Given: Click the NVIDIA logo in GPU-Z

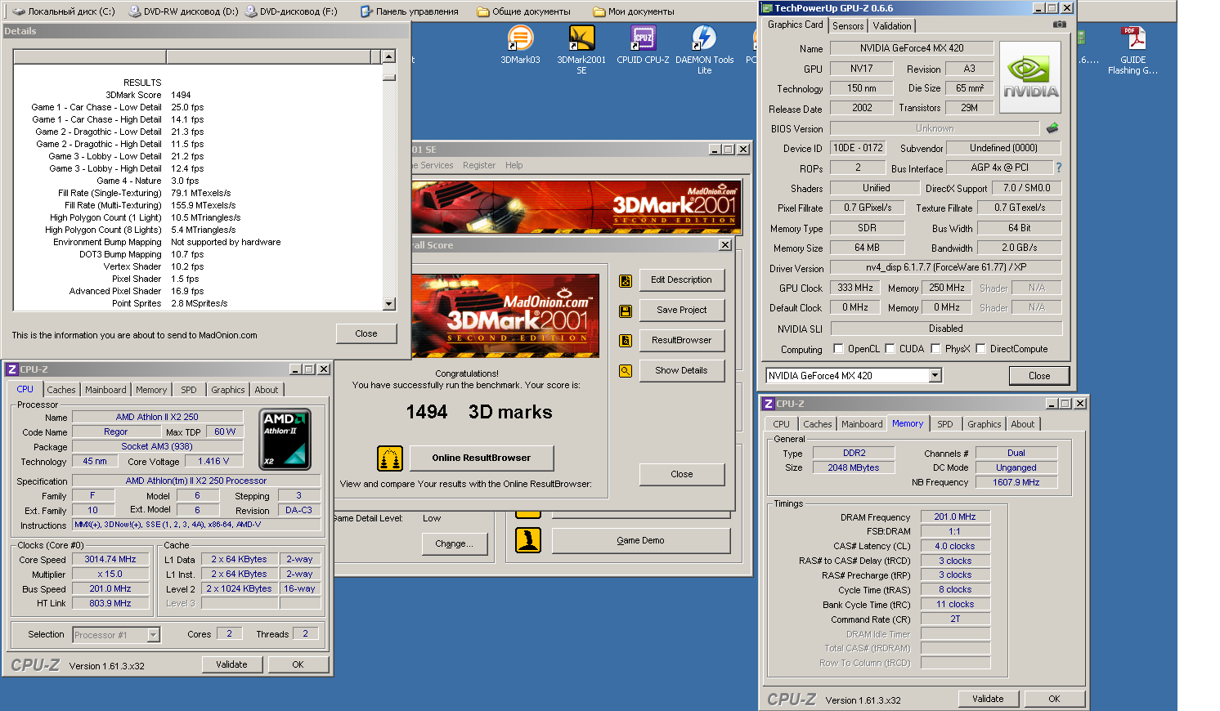Looking at the screenshot, I should click(1030, 77).
